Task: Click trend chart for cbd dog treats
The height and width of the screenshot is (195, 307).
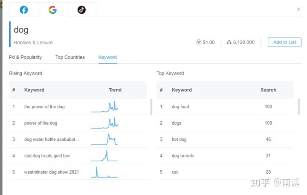Action: (104, 156)
